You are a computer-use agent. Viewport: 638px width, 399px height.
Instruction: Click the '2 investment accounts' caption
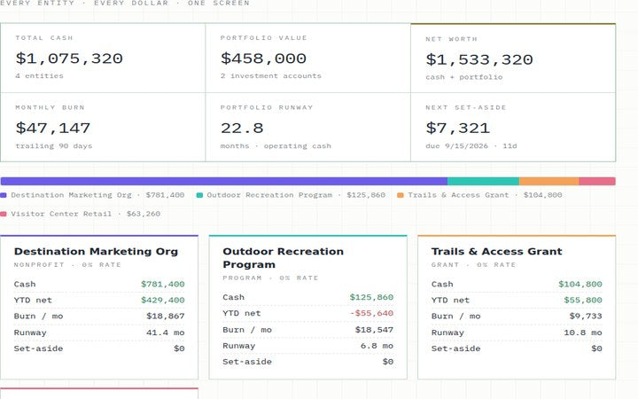coord(271,75)
